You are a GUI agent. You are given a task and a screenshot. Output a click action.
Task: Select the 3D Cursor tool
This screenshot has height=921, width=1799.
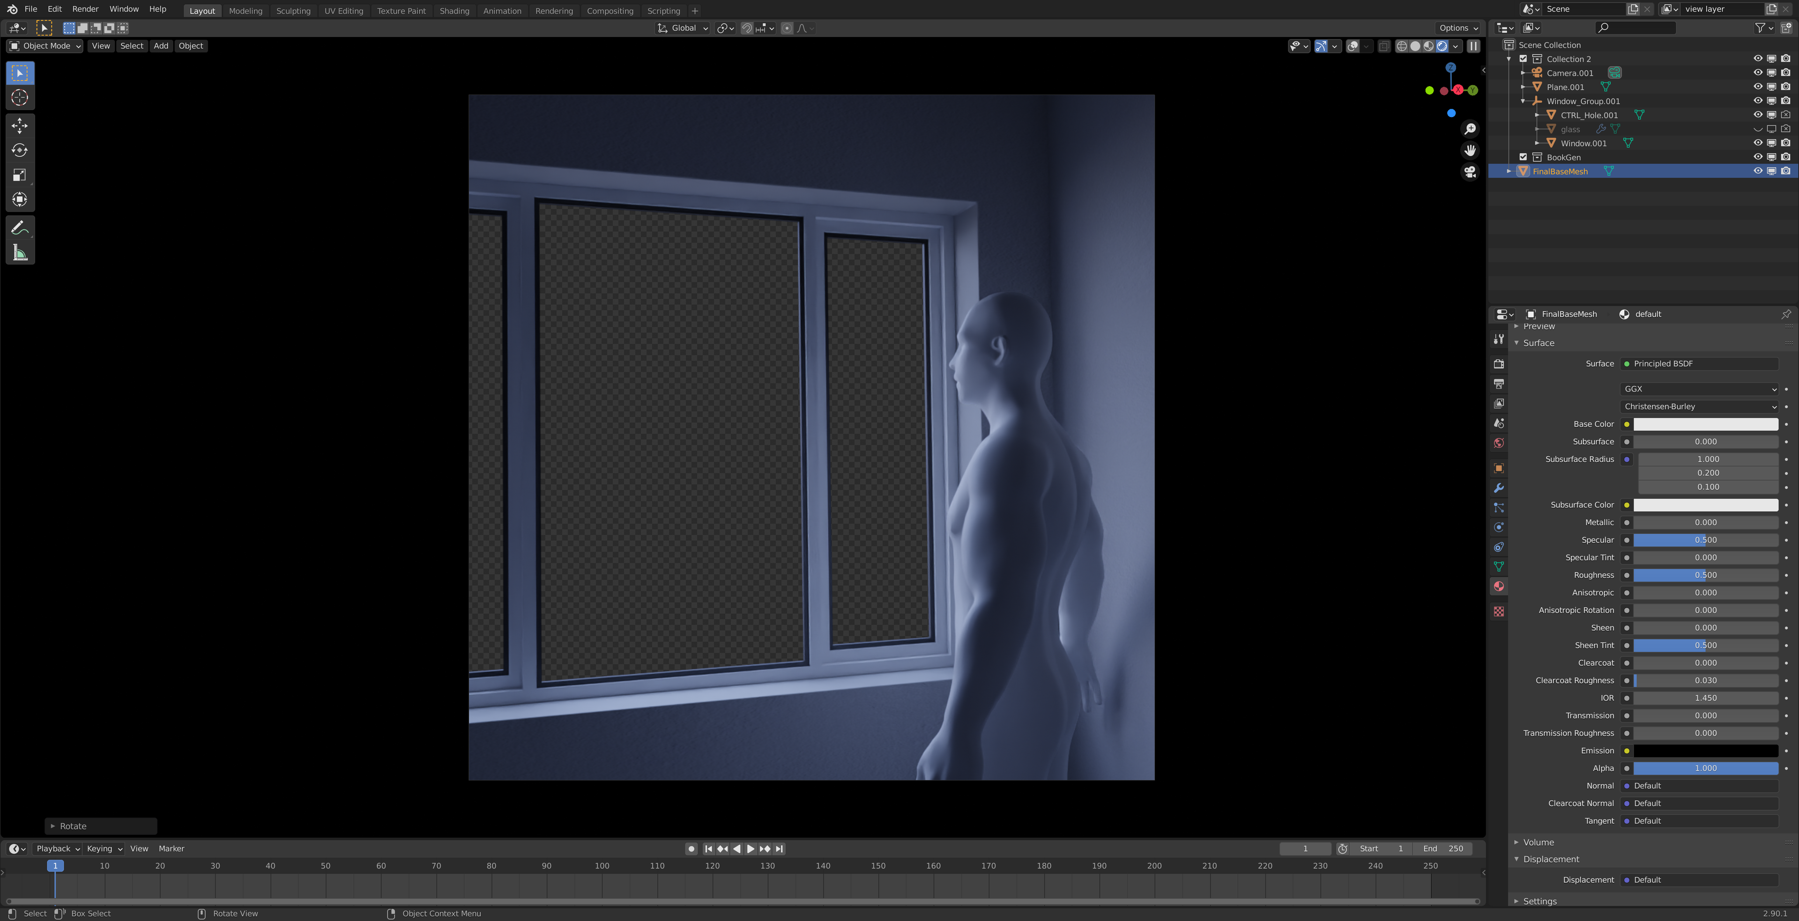[x=20, y=98]
